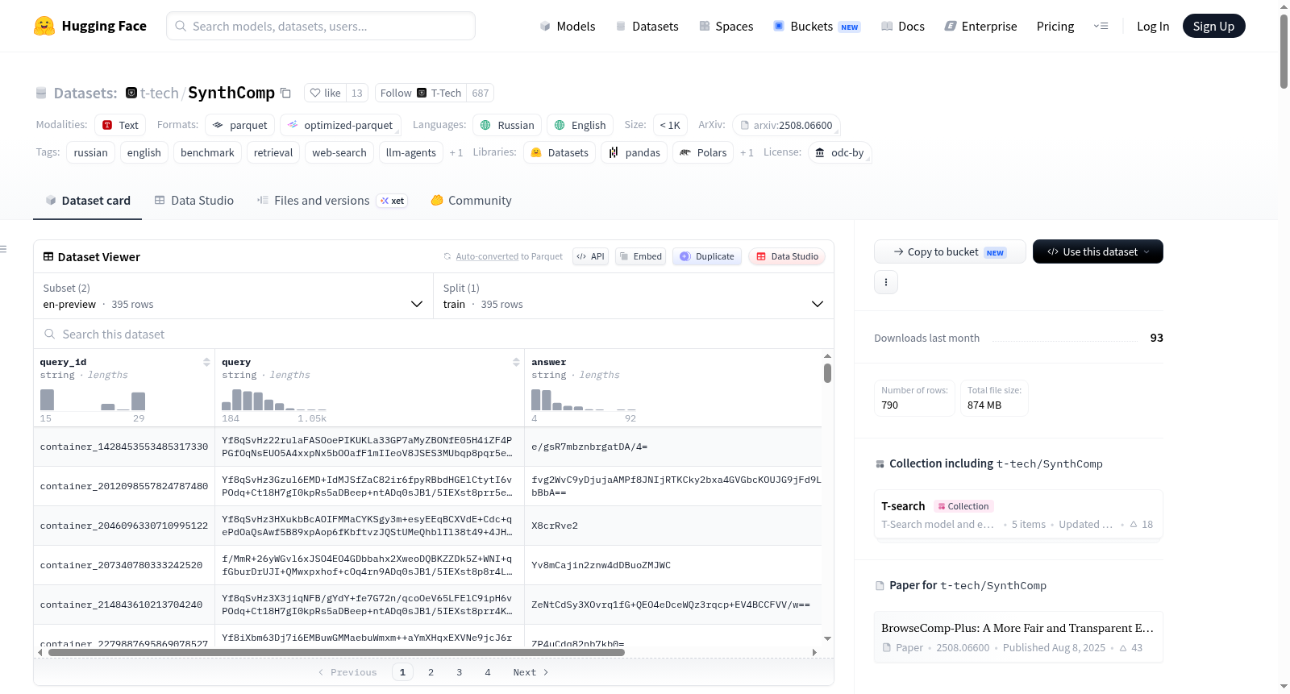Expand the Subset en-preview dropdown
Viewport: 1290px width, 694px height.
[x=233, y=296]
